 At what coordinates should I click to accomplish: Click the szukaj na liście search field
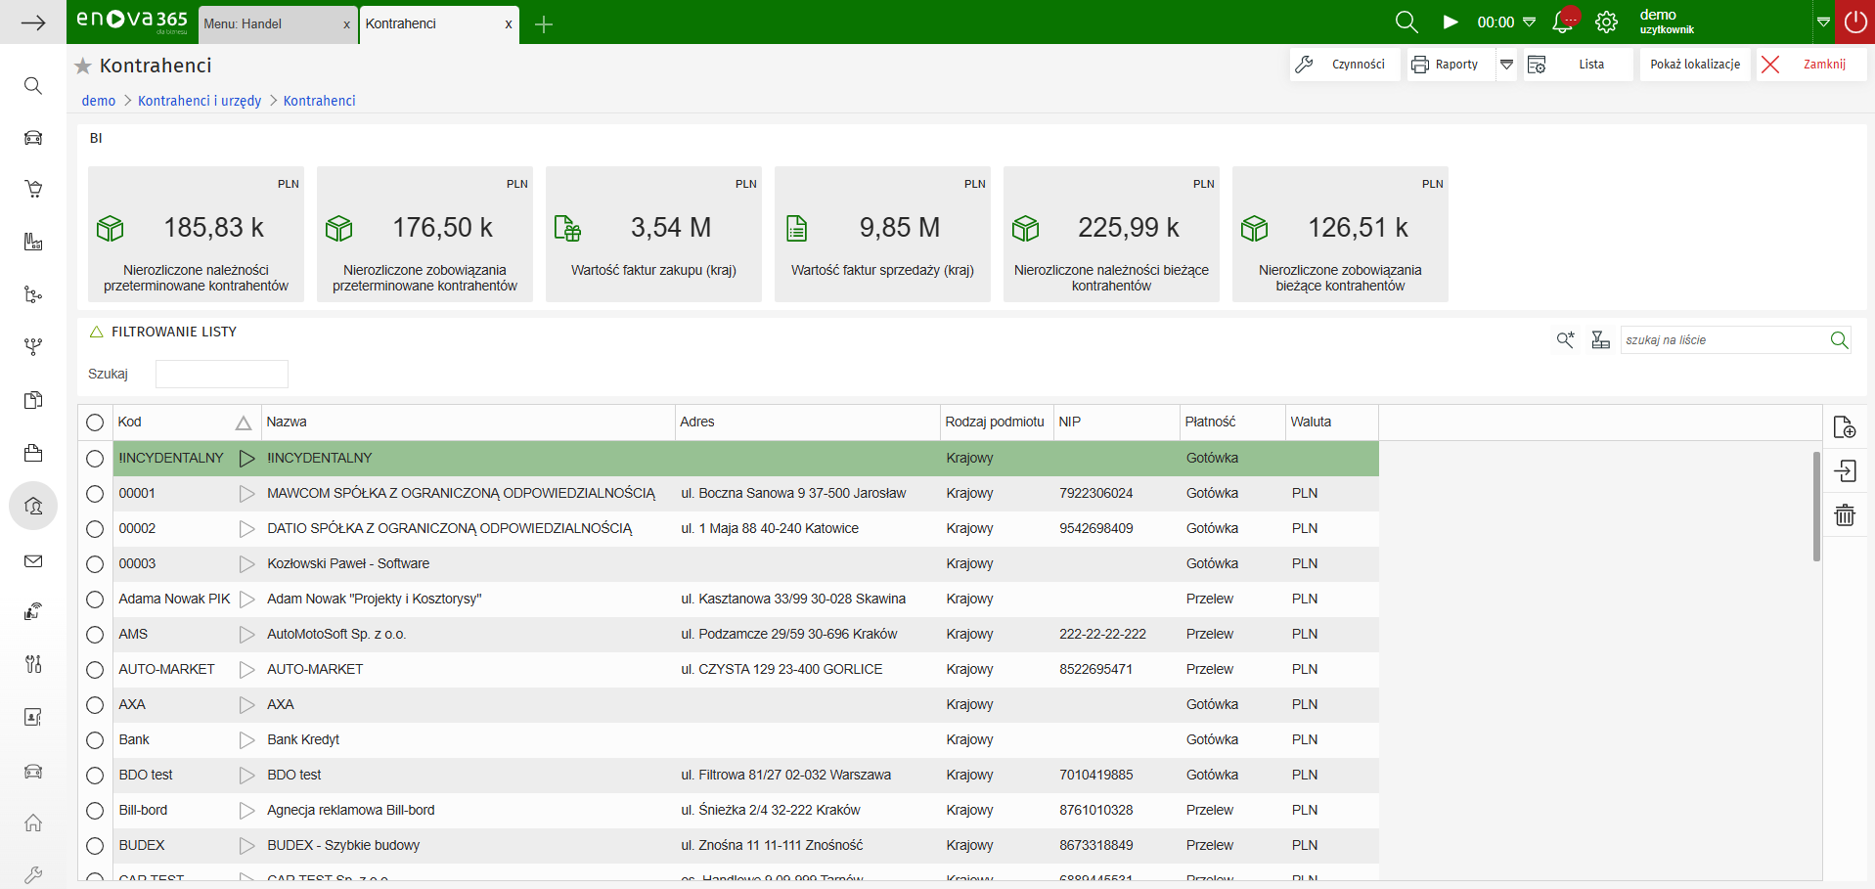(1722, 340)
